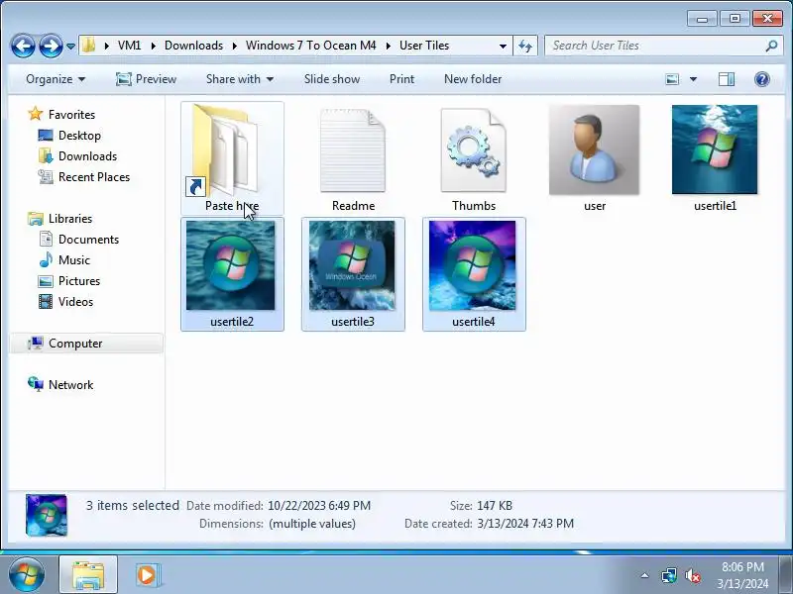Select the Paste here shortcut folder
This screenshot has height=594, width=793.
tap(232, 158)
